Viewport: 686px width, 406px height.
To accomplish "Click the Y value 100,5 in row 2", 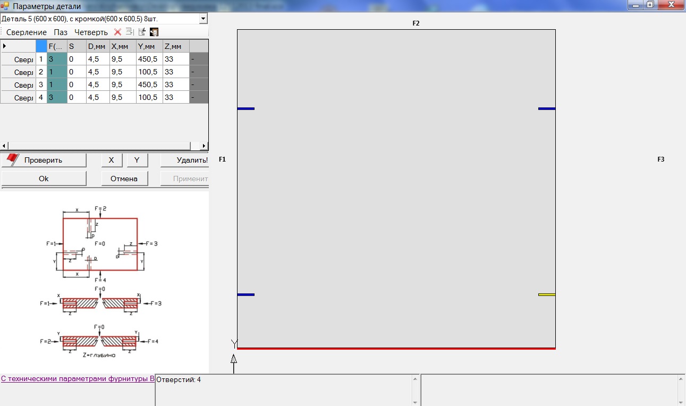I will click(x=149, y=72).
